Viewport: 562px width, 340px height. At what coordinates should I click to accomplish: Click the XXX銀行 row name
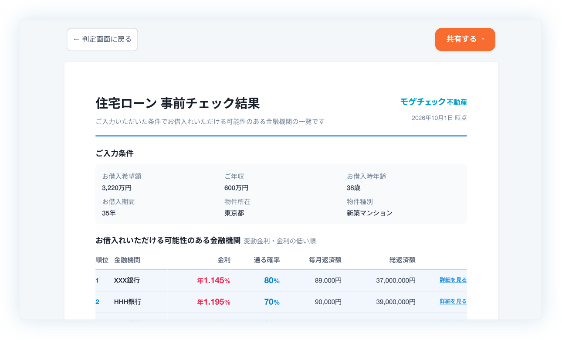tap(127, 281)
